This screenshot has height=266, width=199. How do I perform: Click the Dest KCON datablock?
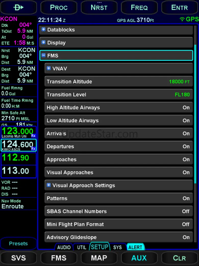[18, 75]
